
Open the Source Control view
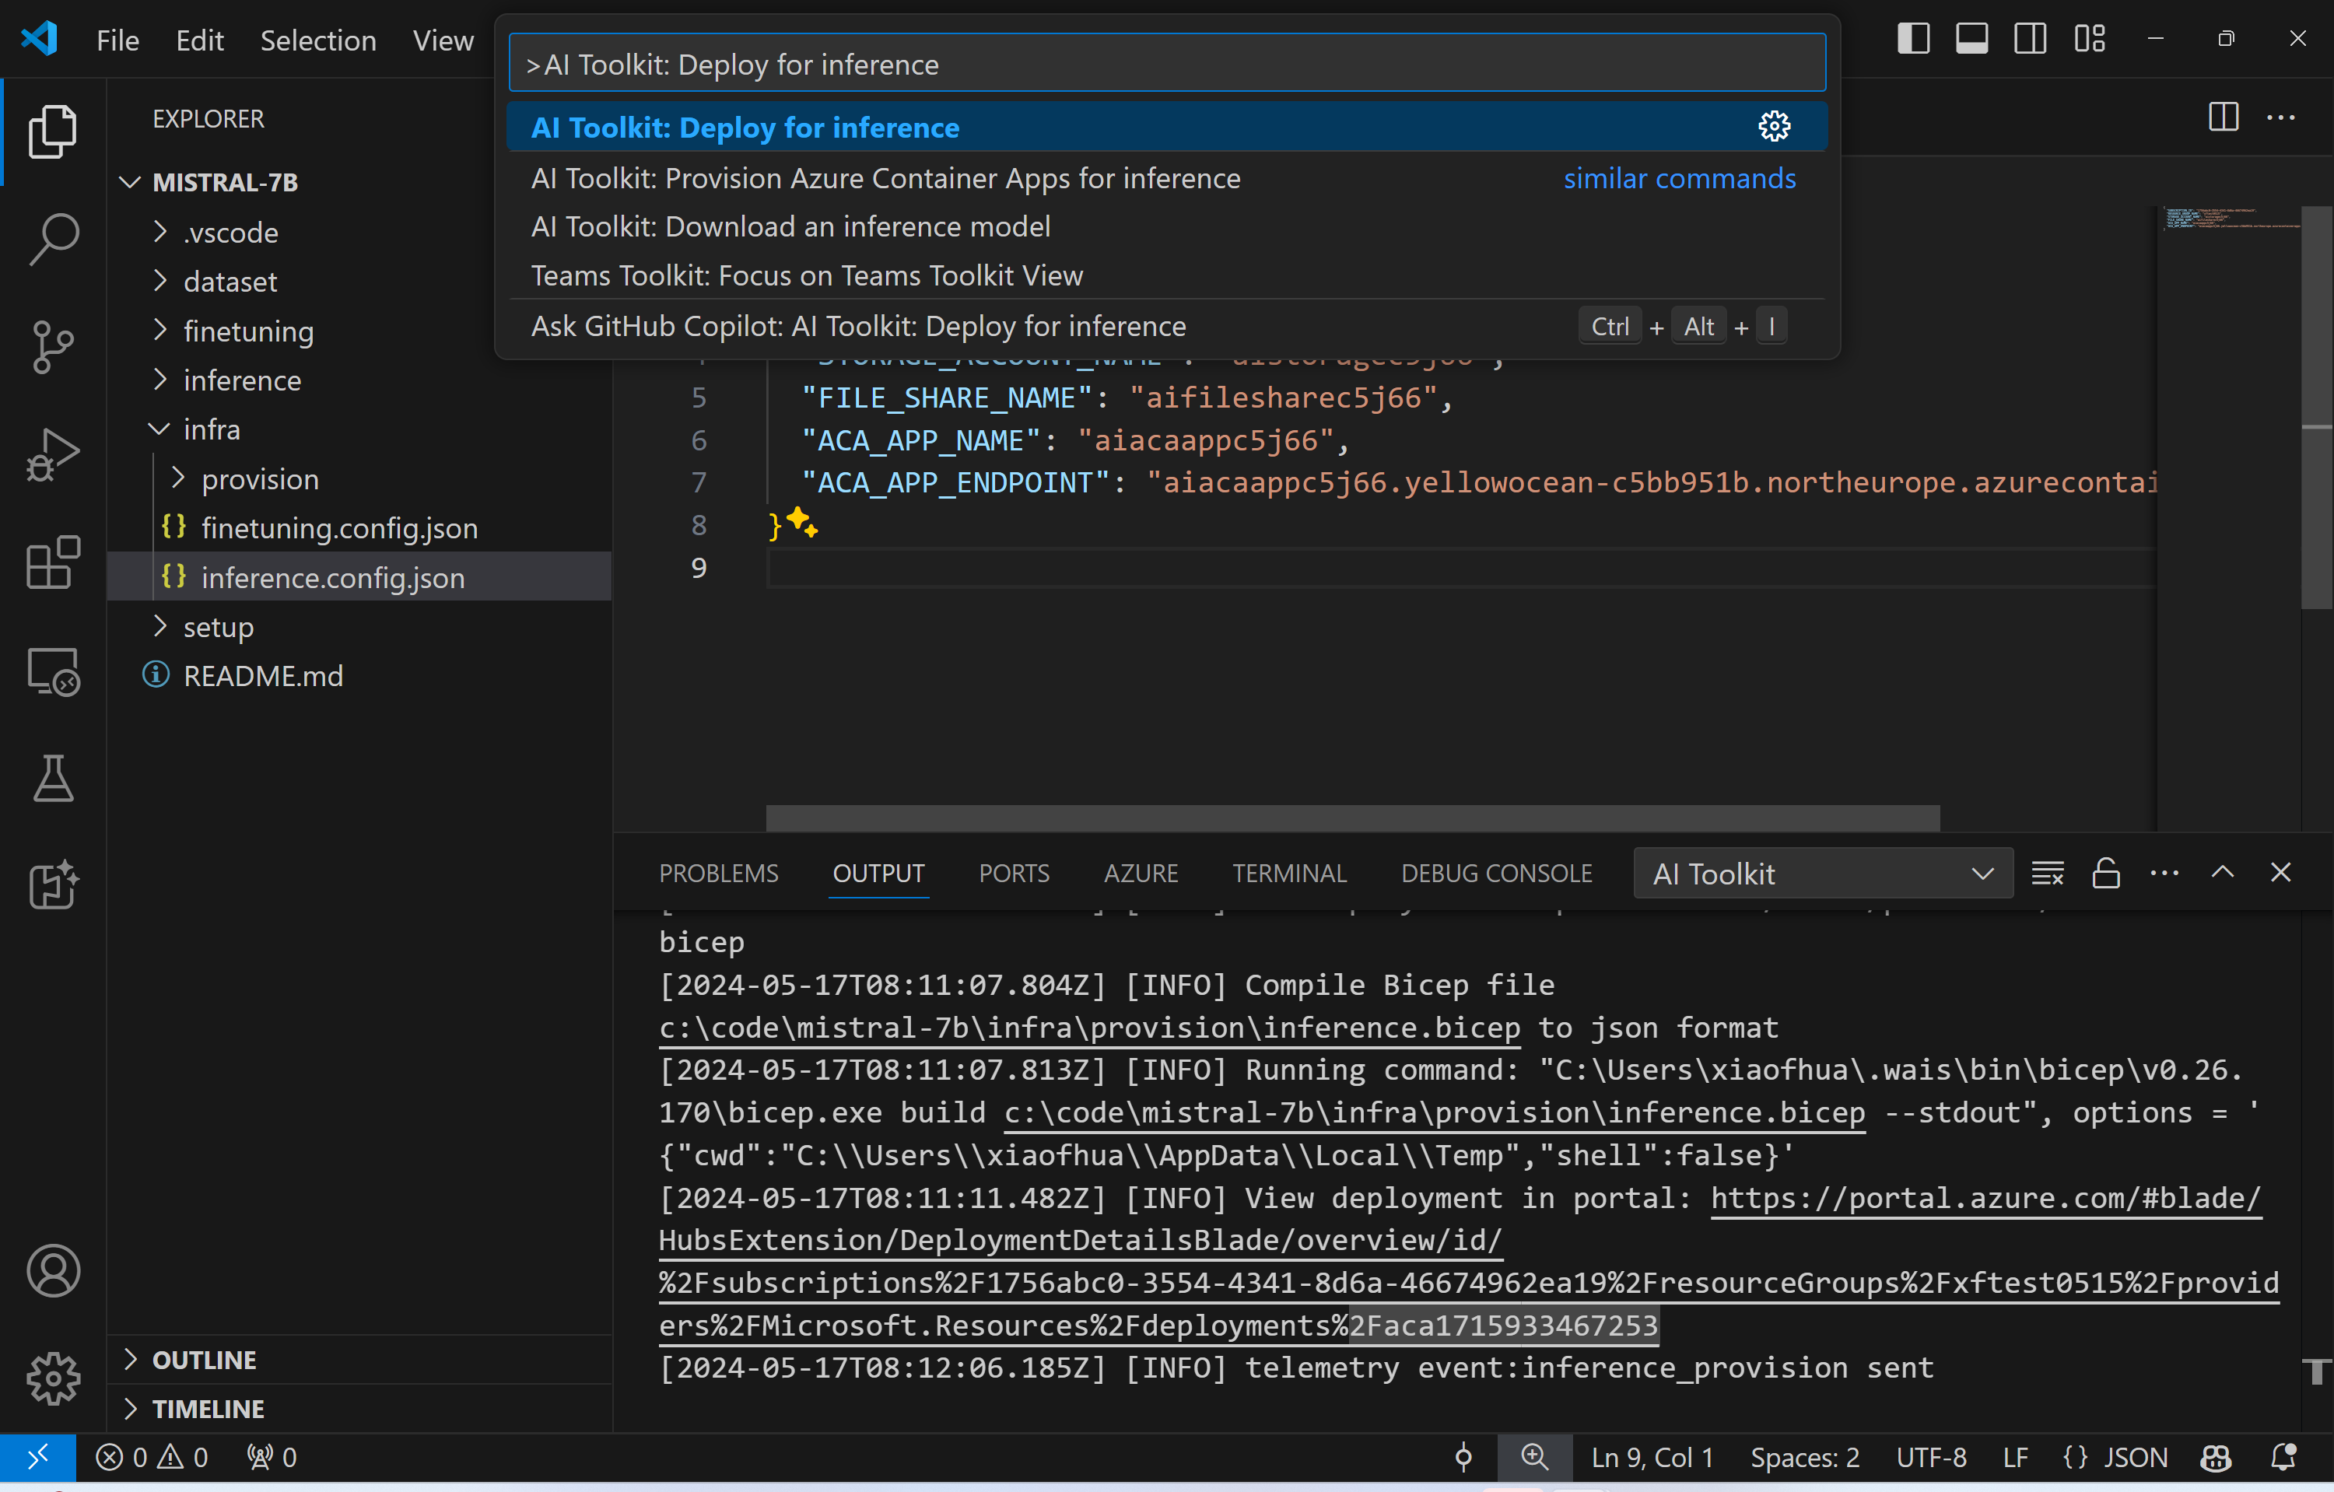click(x=54, y=347)
